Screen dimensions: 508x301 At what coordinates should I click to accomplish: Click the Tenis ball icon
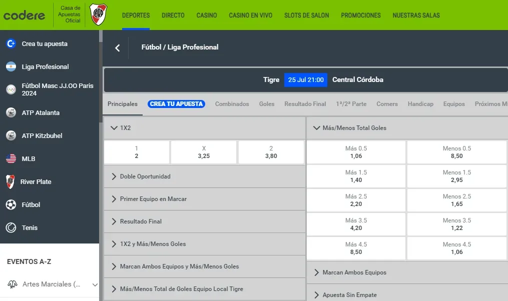(11, 228)
